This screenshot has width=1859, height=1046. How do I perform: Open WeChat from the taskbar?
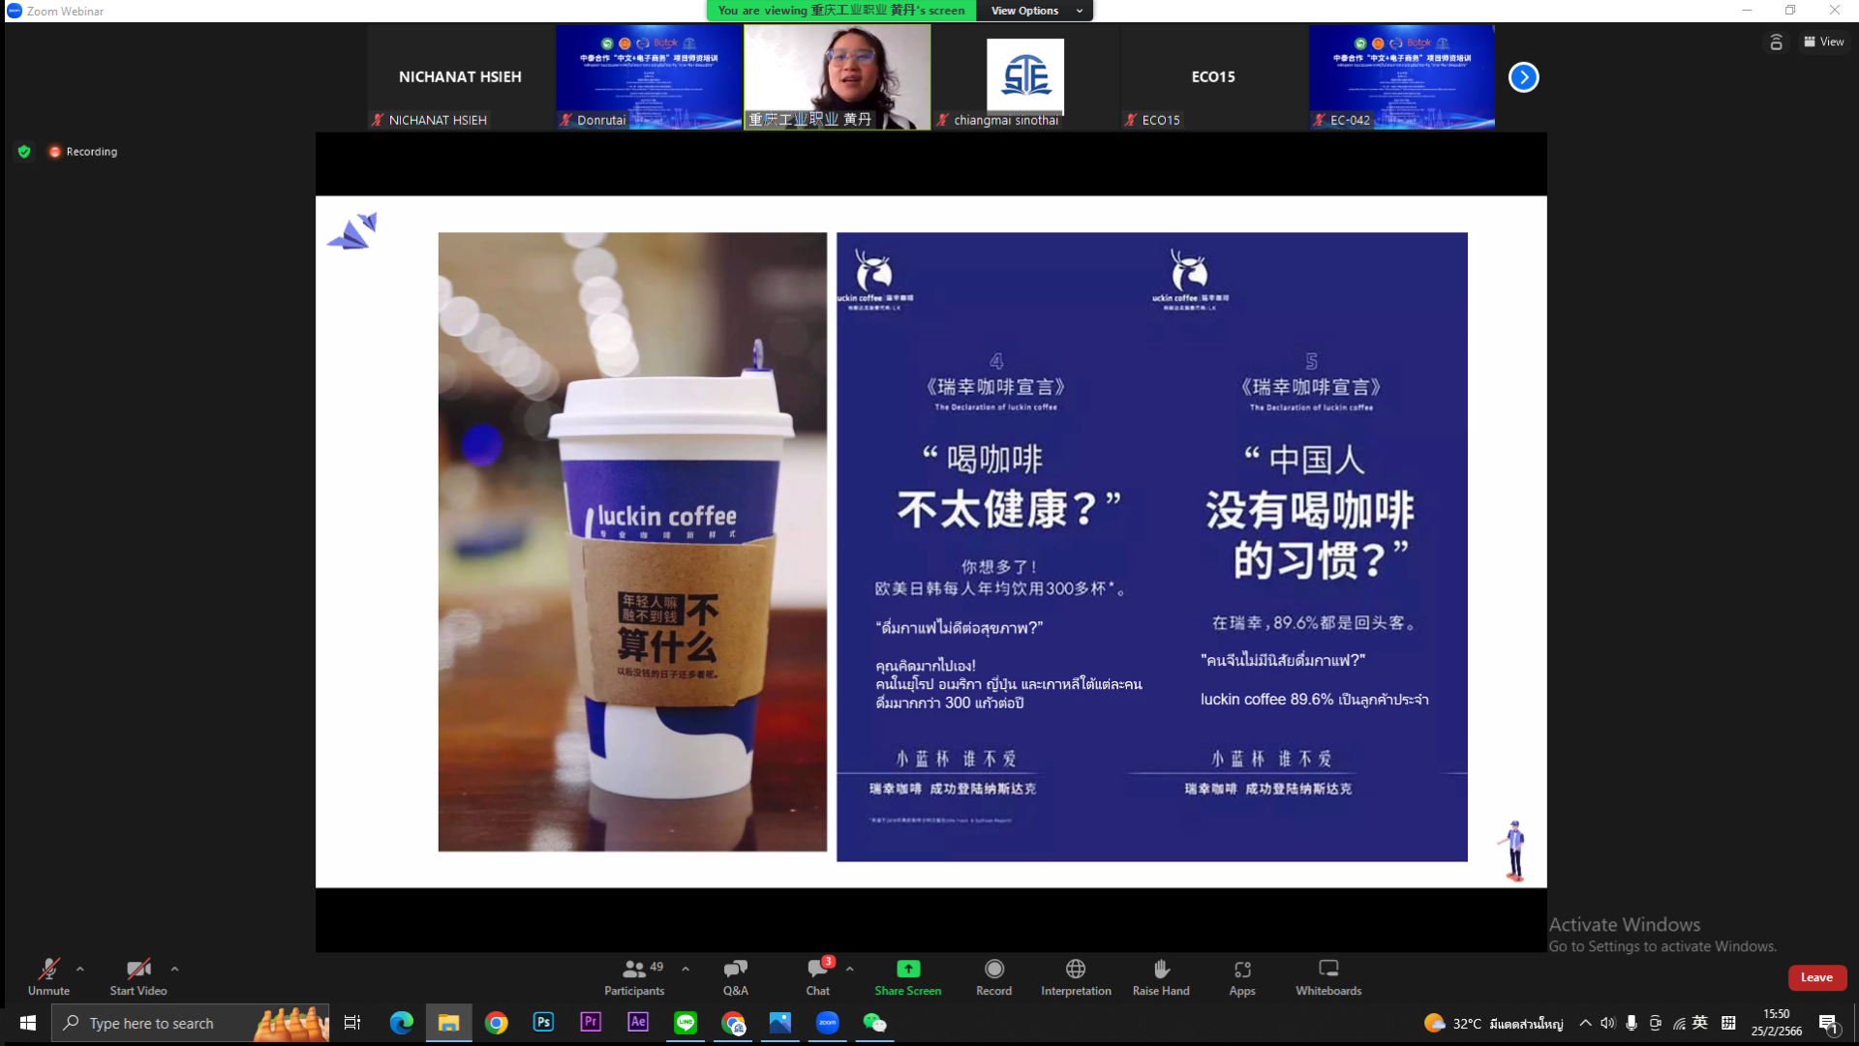[x=875, y=1023]
